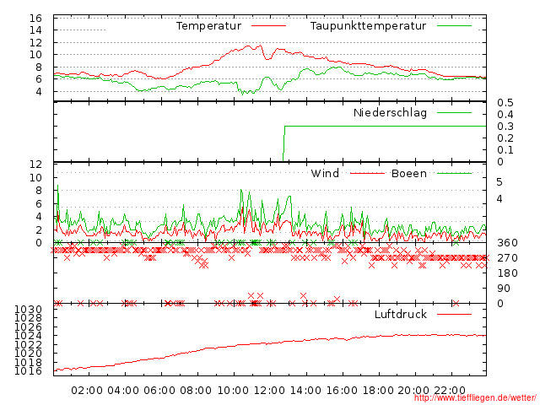Viewport: 540px width, 405px height.
Task: Click the 16:00 time axis label
Action: tap(342, 391)
